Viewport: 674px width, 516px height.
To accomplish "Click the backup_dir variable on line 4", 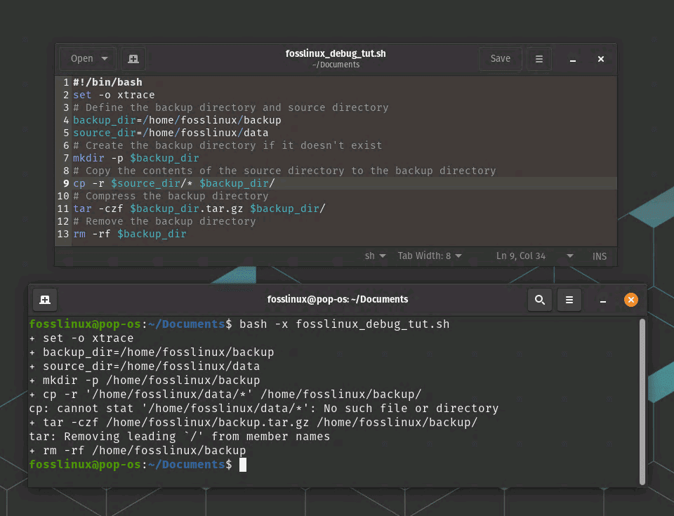I will click(102, 120).
